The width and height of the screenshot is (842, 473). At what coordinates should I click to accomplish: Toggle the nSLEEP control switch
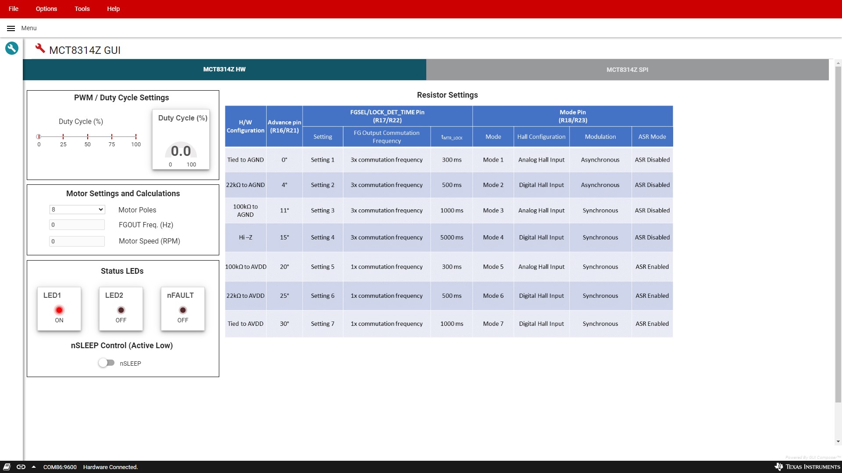tap(106, 363)
